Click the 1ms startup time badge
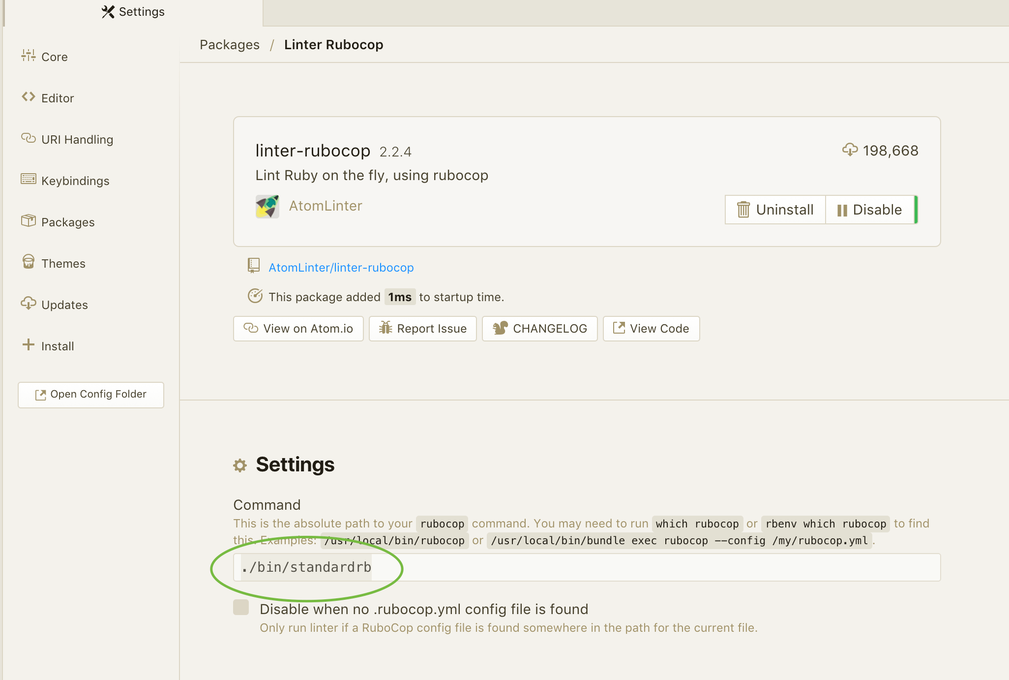Image resolution: width=1009 pixels, height=680 pixels. (x=400, y=297)
